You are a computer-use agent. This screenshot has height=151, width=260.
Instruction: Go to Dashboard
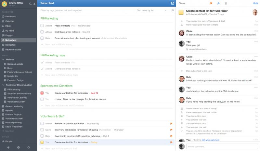click(11, 17)
